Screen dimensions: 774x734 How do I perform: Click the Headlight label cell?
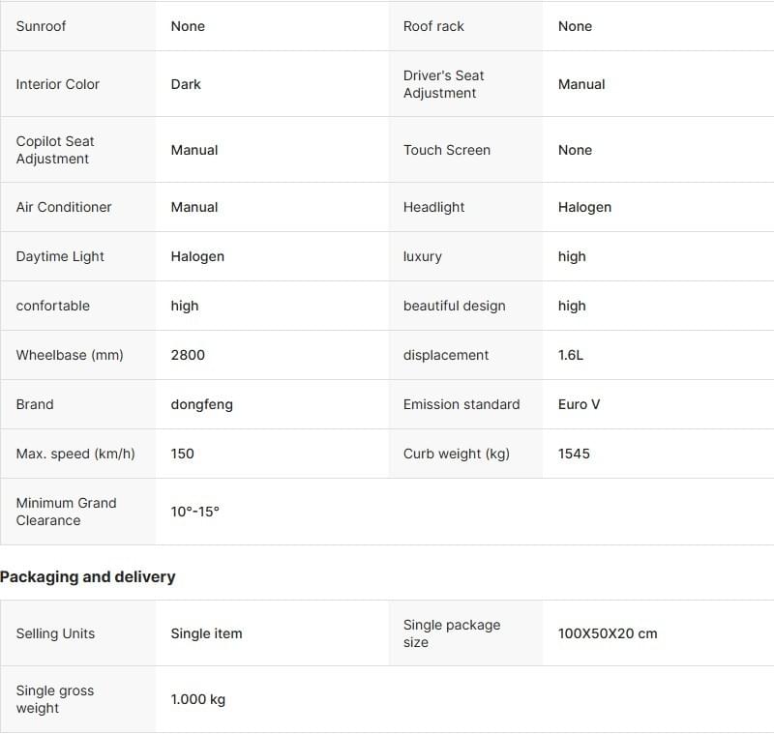(x=433, y=207)
